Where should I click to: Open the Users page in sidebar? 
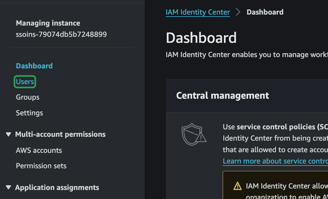coord(25,82)
